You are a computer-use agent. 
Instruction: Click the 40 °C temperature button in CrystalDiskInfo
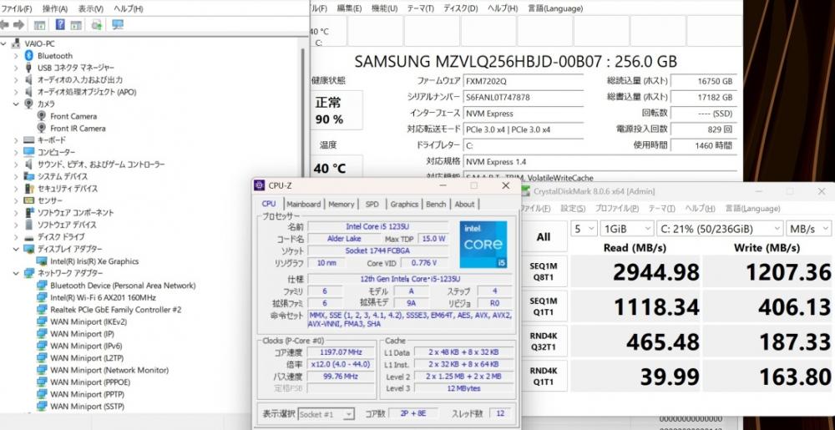tap(338, 168)
